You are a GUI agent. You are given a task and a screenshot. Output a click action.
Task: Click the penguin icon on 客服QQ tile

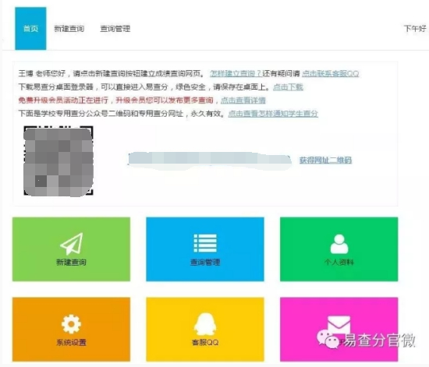(205, 324)
